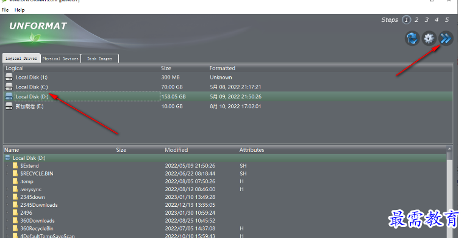The height and width of the screenshot is (238, 464).
Task: Click the .verysync folder icon
Action: click(15, 189)
